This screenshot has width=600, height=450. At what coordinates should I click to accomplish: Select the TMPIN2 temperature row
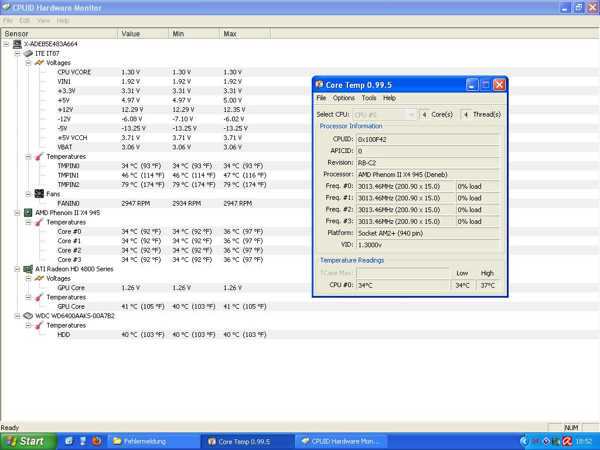coord(163,185)
